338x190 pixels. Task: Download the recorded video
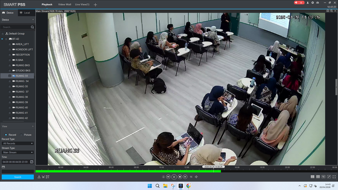click(x=39, y=177)
